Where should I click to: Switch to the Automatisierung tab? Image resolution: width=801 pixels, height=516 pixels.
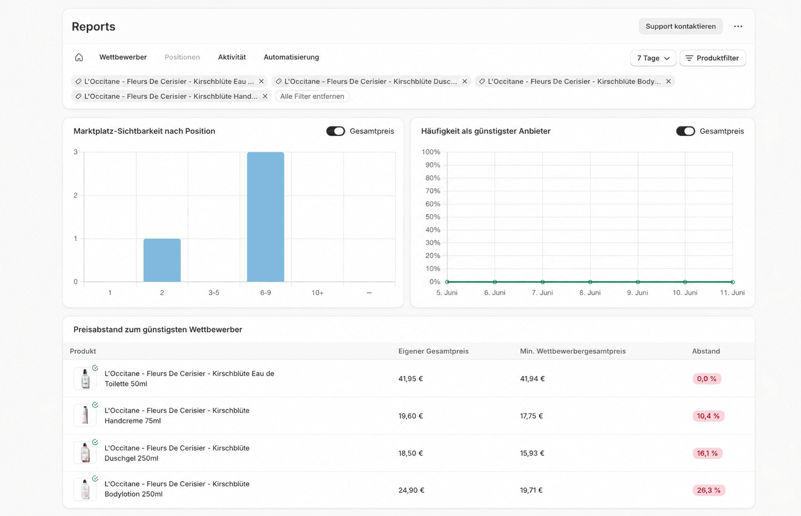coord(291,57)
